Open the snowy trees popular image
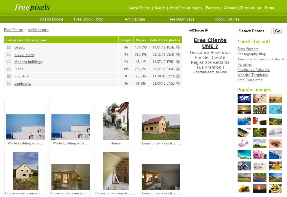Image resolution: width=287 pixels, height=197 pixels. point(275,132)
